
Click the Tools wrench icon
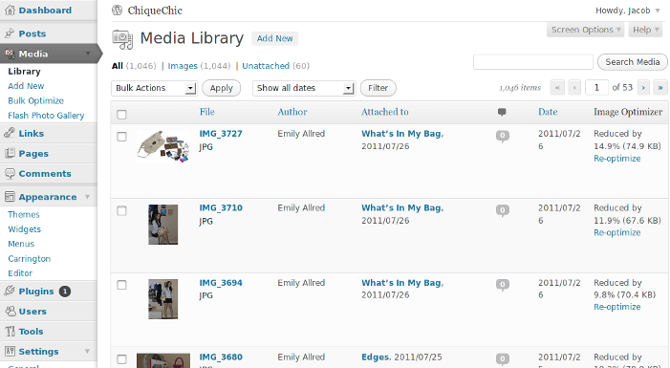[10, 332]
